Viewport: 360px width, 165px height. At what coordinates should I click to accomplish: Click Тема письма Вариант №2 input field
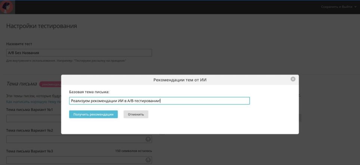(x=79, y=139)
